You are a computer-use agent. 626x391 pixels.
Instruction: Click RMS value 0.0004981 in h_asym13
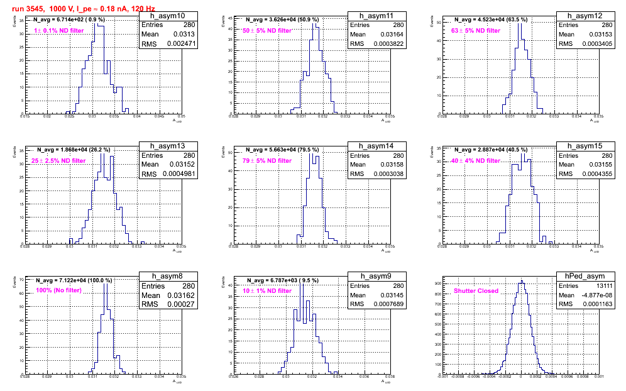[x=179, y=174]
